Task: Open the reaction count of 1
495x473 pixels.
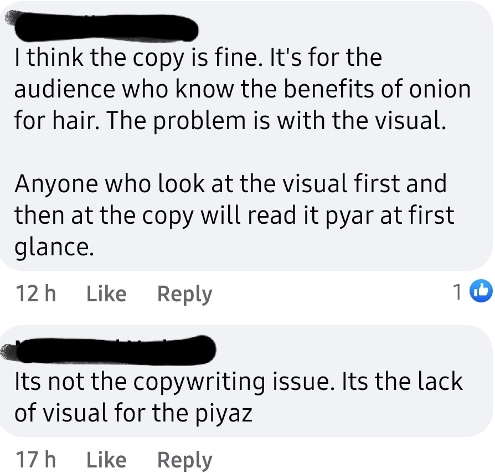Action: (x=457, y=292)
